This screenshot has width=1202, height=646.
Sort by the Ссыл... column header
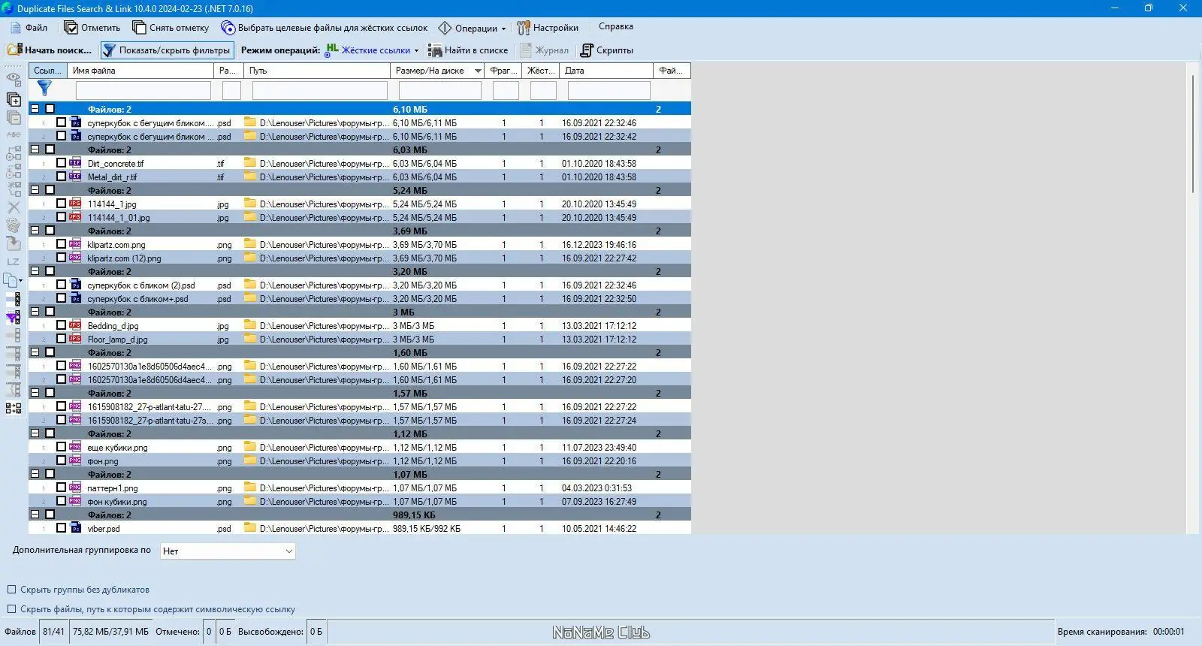click(48, 71)
